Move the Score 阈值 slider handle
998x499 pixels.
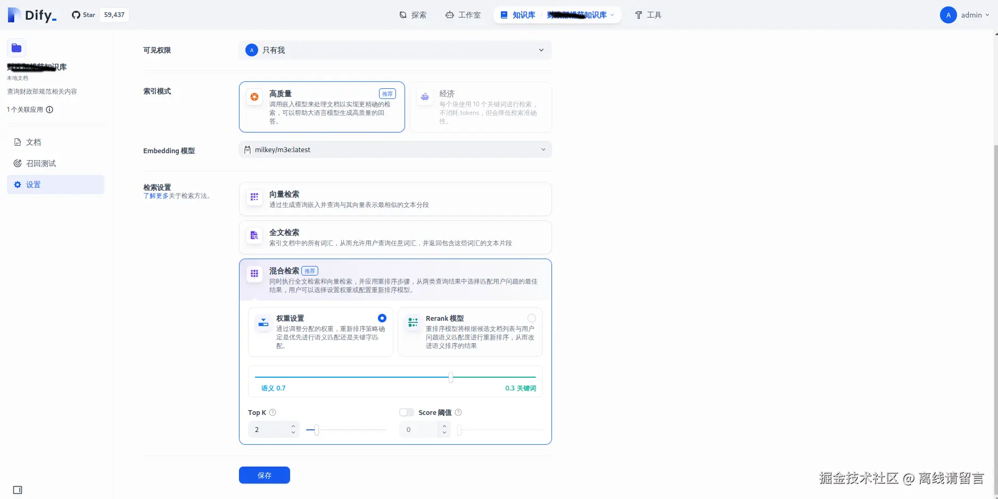pos(459,430)
